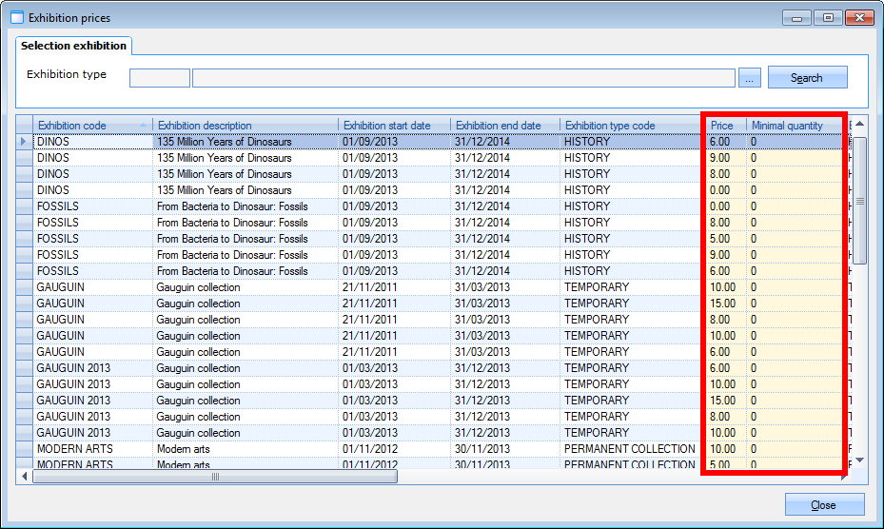Click the ellipsis browse button
Screen dimensions: 884x529
[x=750, y=78]
